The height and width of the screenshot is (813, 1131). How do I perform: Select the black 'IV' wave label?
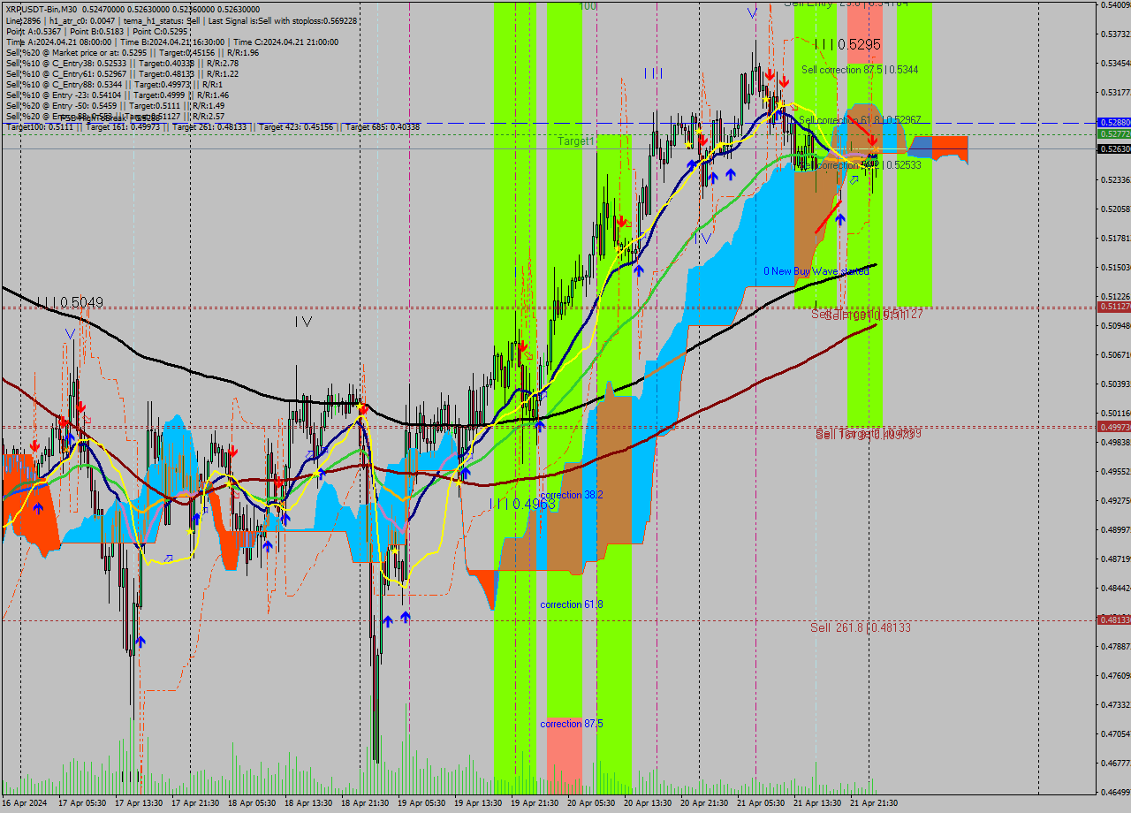tap(304, 322)
